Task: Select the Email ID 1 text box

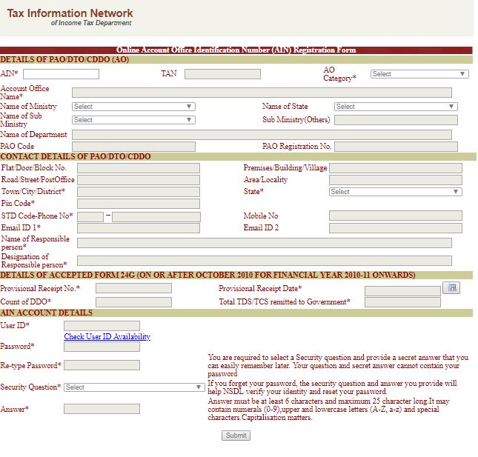Action: click(138, 228)
